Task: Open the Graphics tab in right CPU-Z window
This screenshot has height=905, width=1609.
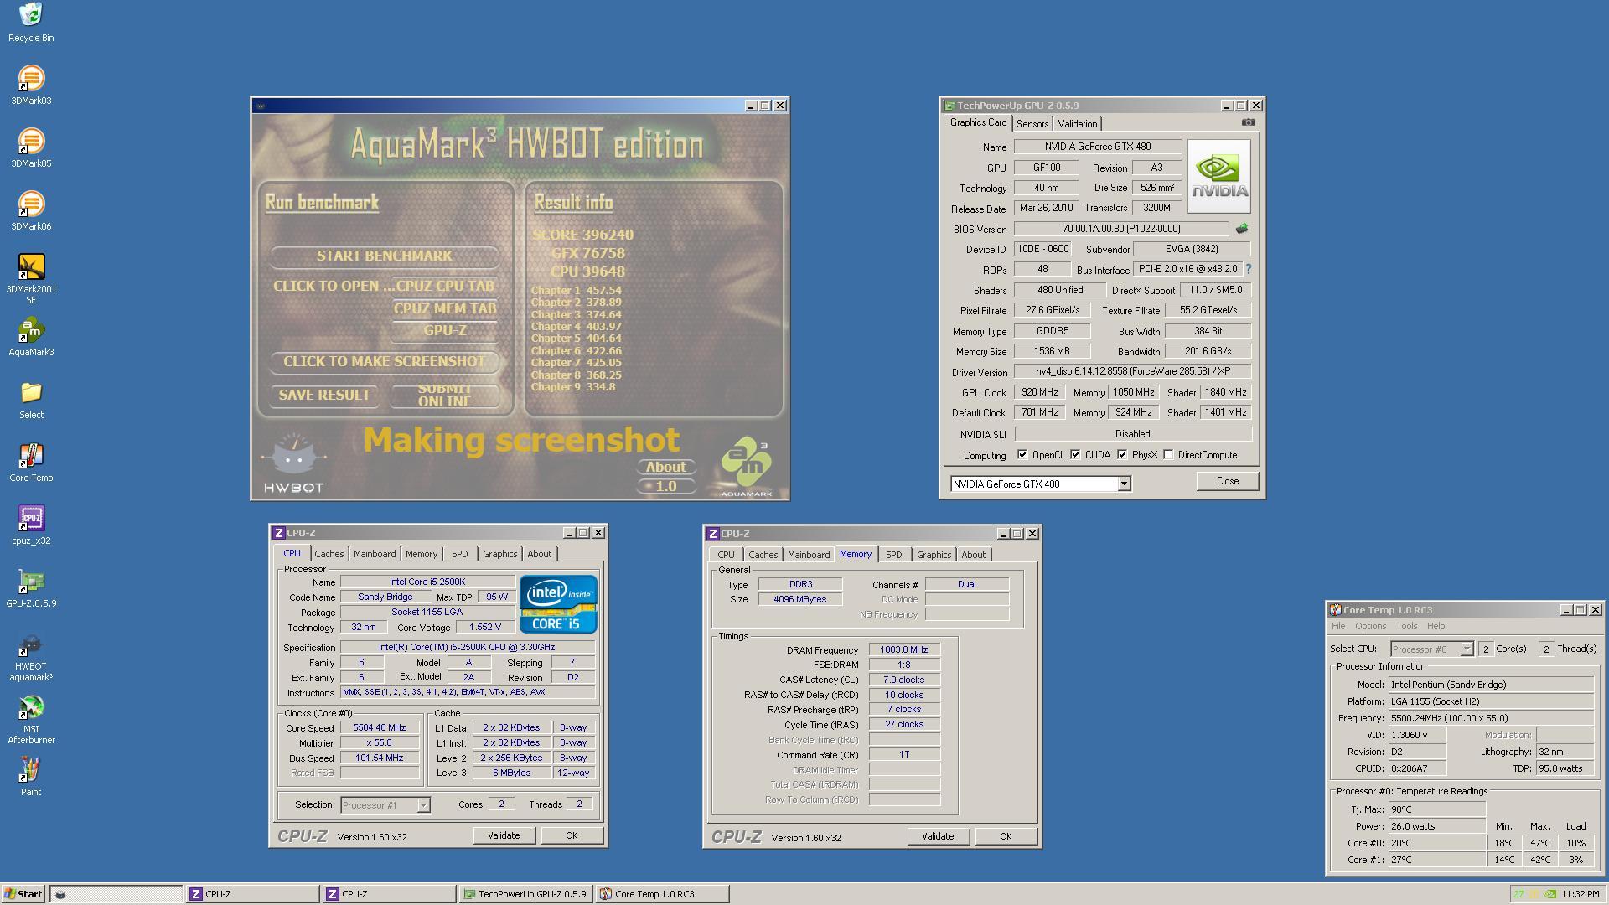Action: 934,555
